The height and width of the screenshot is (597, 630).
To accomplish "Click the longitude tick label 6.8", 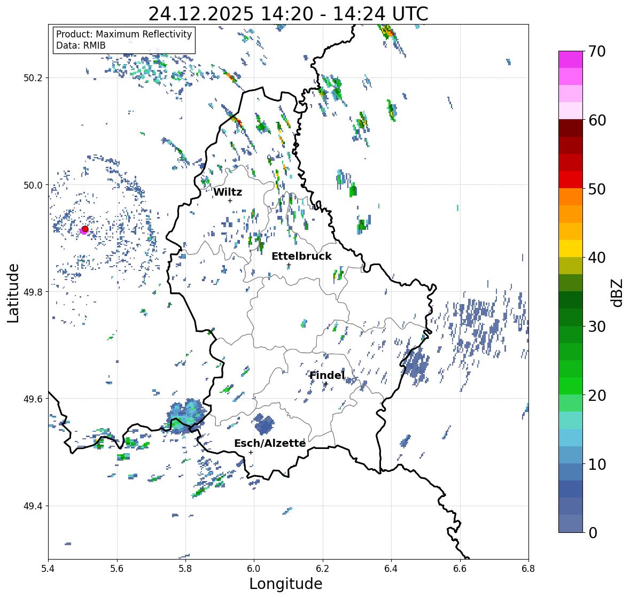I will coord(528,569).
